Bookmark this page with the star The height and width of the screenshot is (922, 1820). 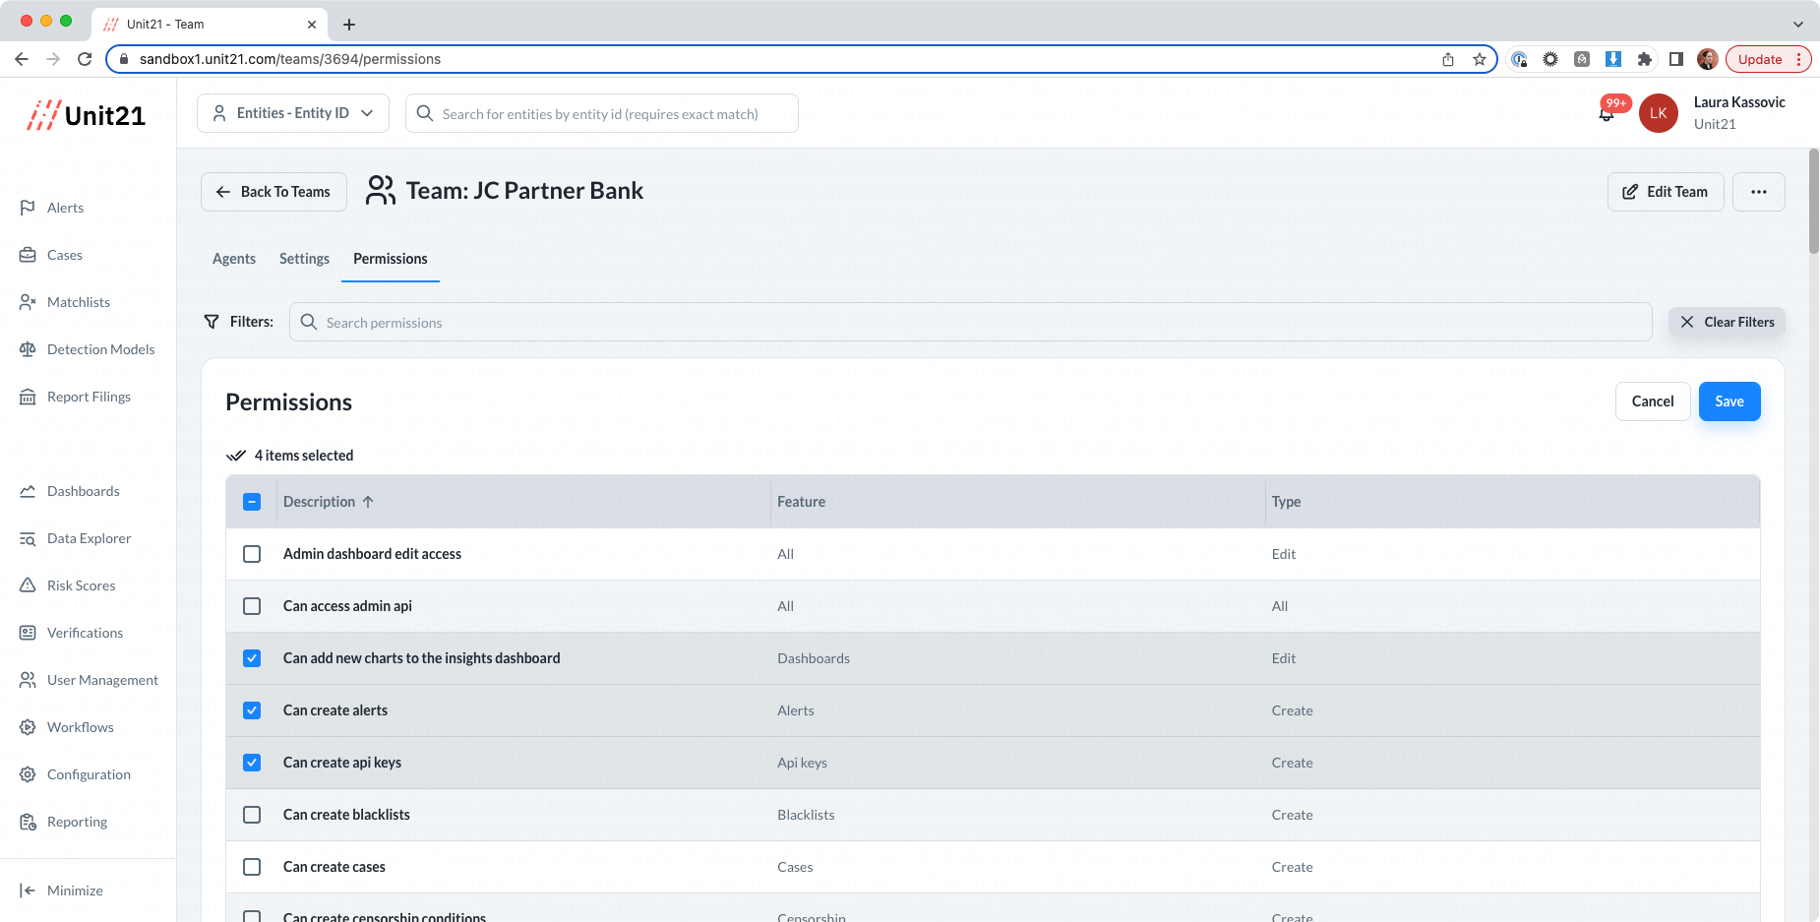click(x=1480, y=59)
